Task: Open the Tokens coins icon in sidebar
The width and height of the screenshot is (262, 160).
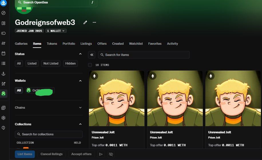Action: pos(3,33)
